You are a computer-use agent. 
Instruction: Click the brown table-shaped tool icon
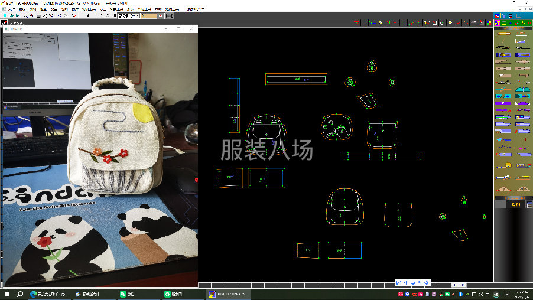tap(523, 76)
